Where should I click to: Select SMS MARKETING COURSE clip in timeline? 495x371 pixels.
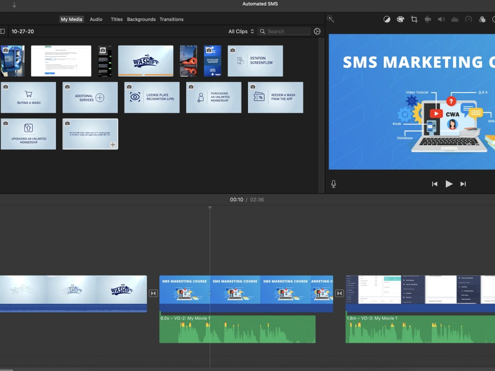[246, 294]
